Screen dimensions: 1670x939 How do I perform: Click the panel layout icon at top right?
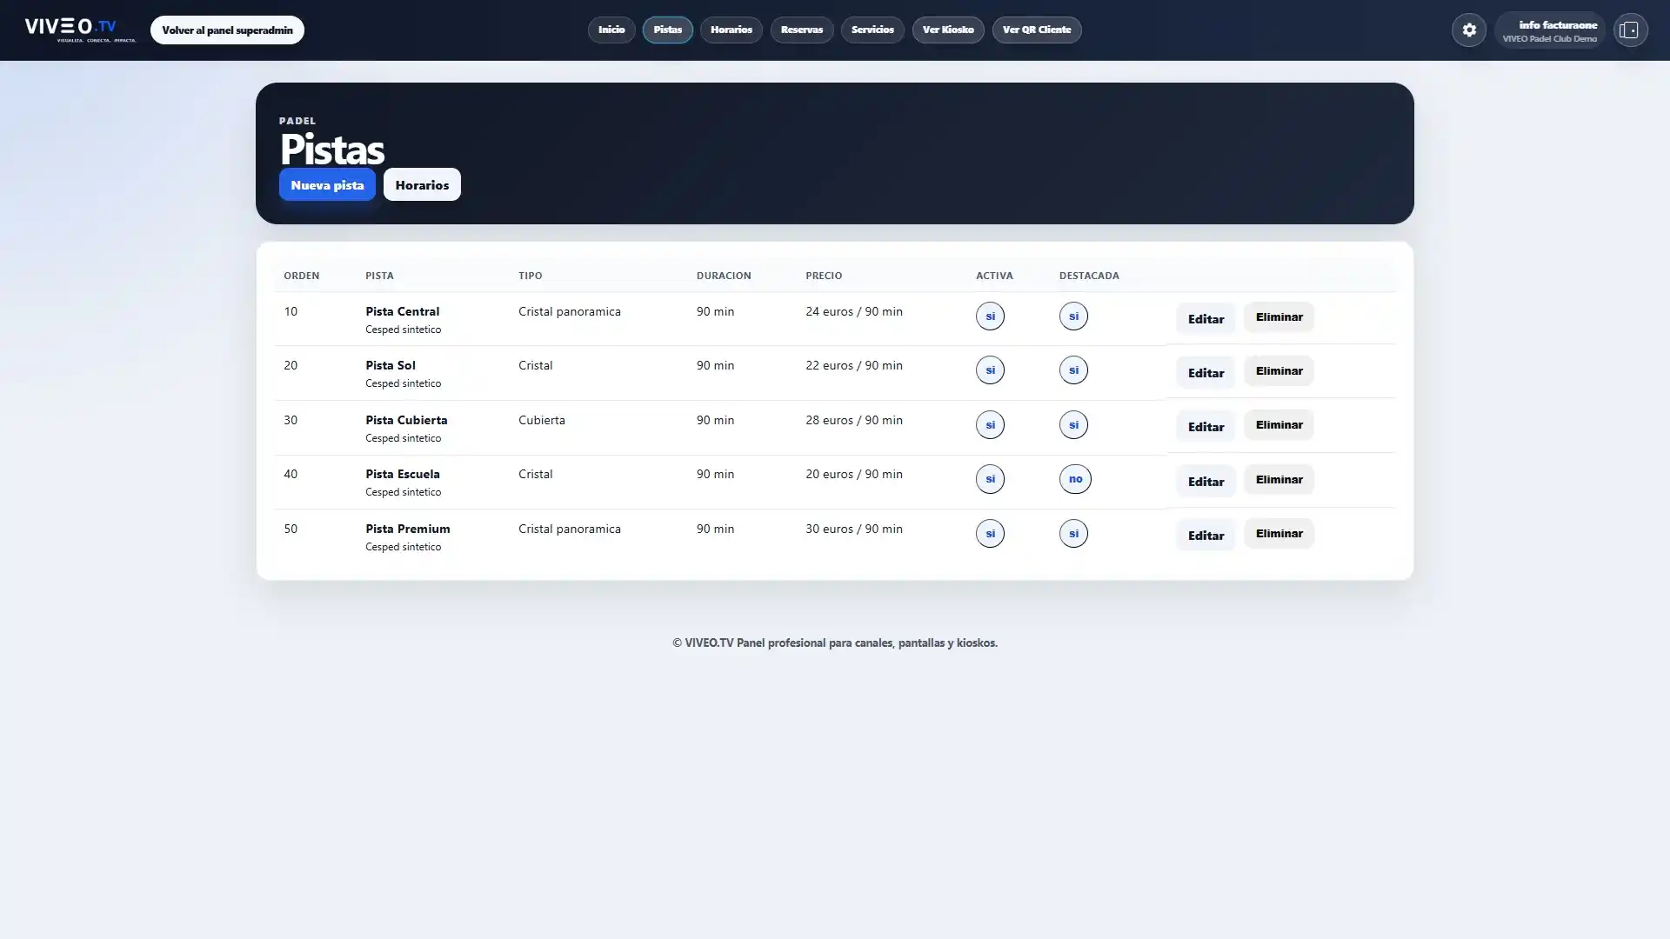[x=1630, y=30]
